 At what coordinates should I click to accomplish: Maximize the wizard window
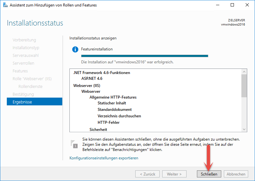coord(232,5)
